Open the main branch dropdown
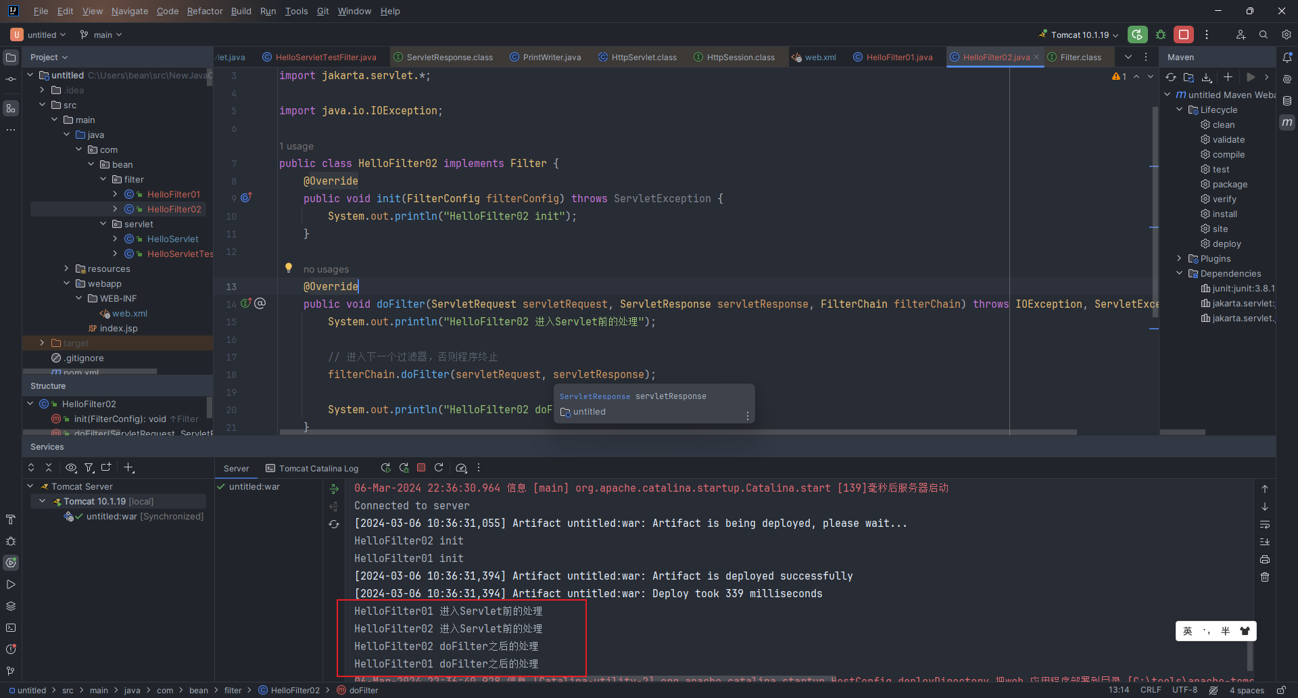1298x698 pixels. 101,34
